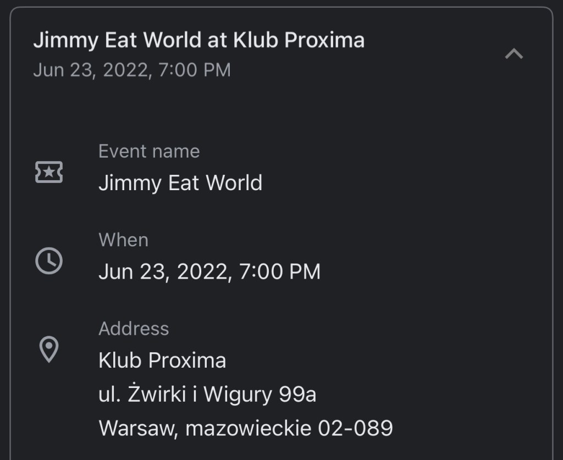Click the card title Jimmy Eat World at Klub Proxima

tap(198, 40)
